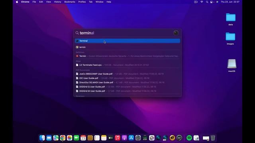Click the Terminal app icon in Spotlight bar

176,33
